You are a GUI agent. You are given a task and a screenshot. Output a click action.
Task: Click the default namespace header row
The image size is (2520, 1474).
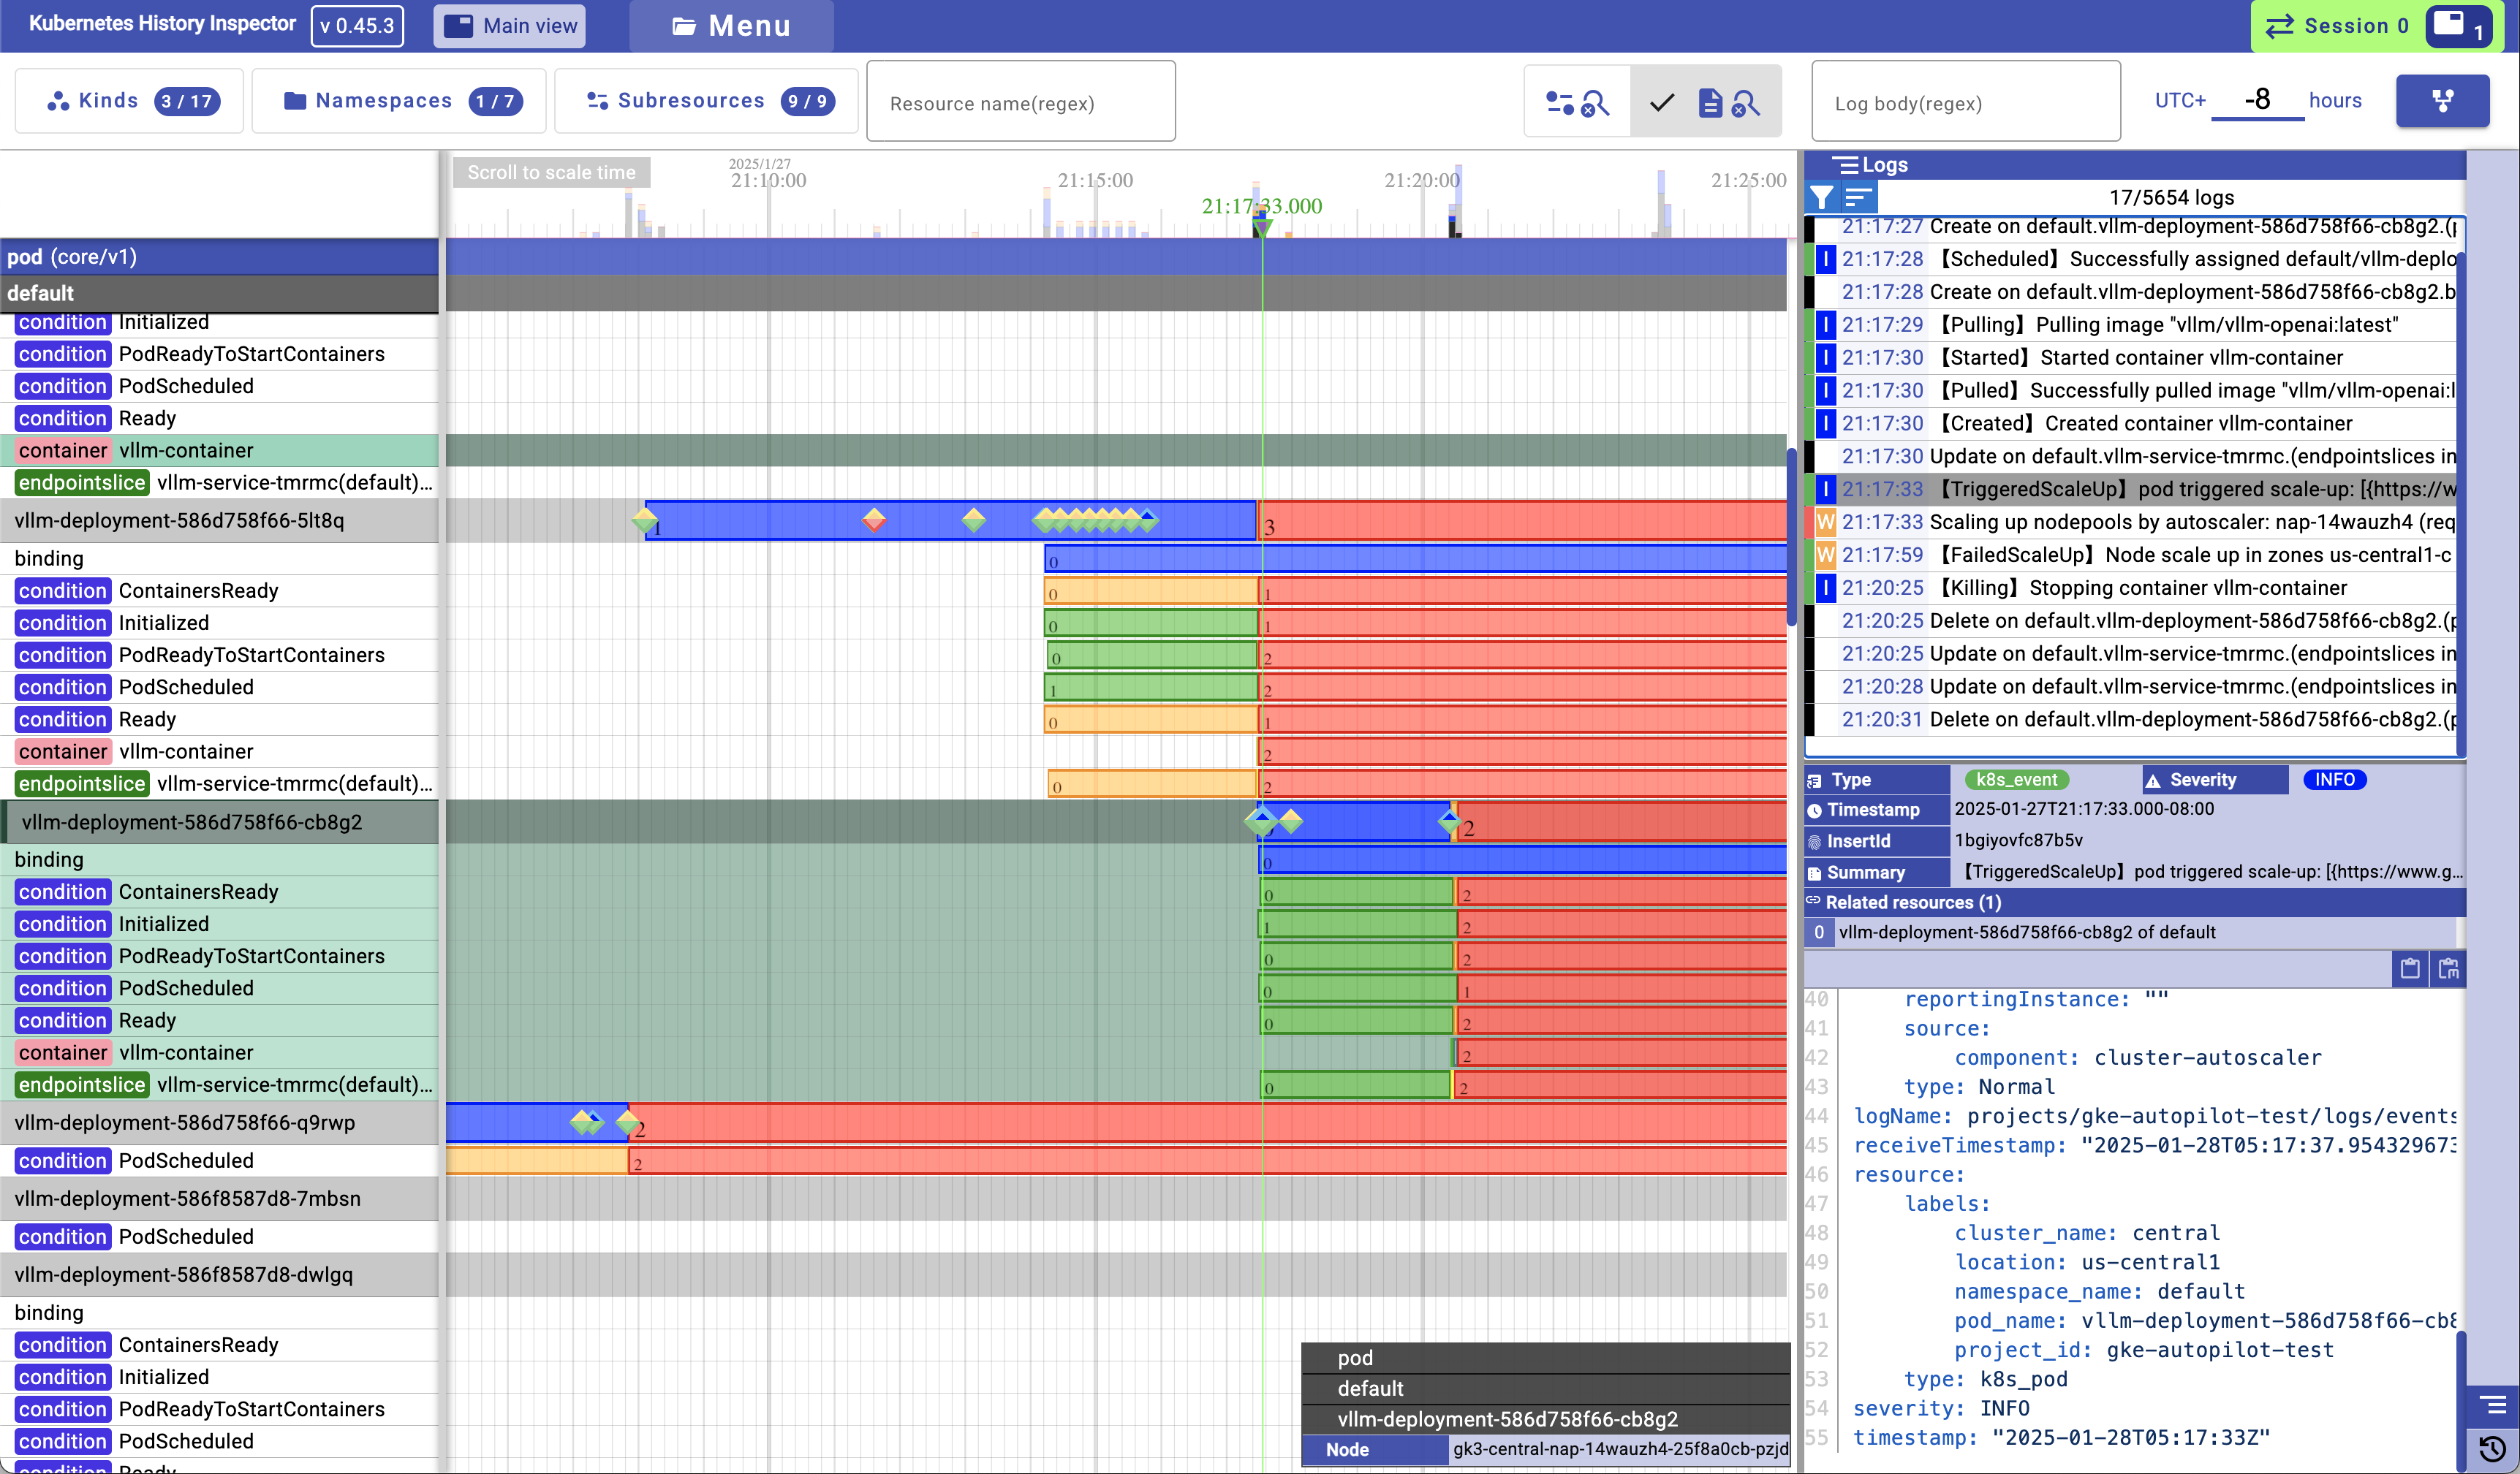219,294
